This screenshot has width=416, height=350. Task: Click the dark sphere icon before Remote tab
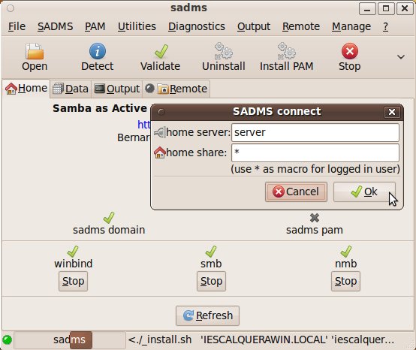(149, 89)
